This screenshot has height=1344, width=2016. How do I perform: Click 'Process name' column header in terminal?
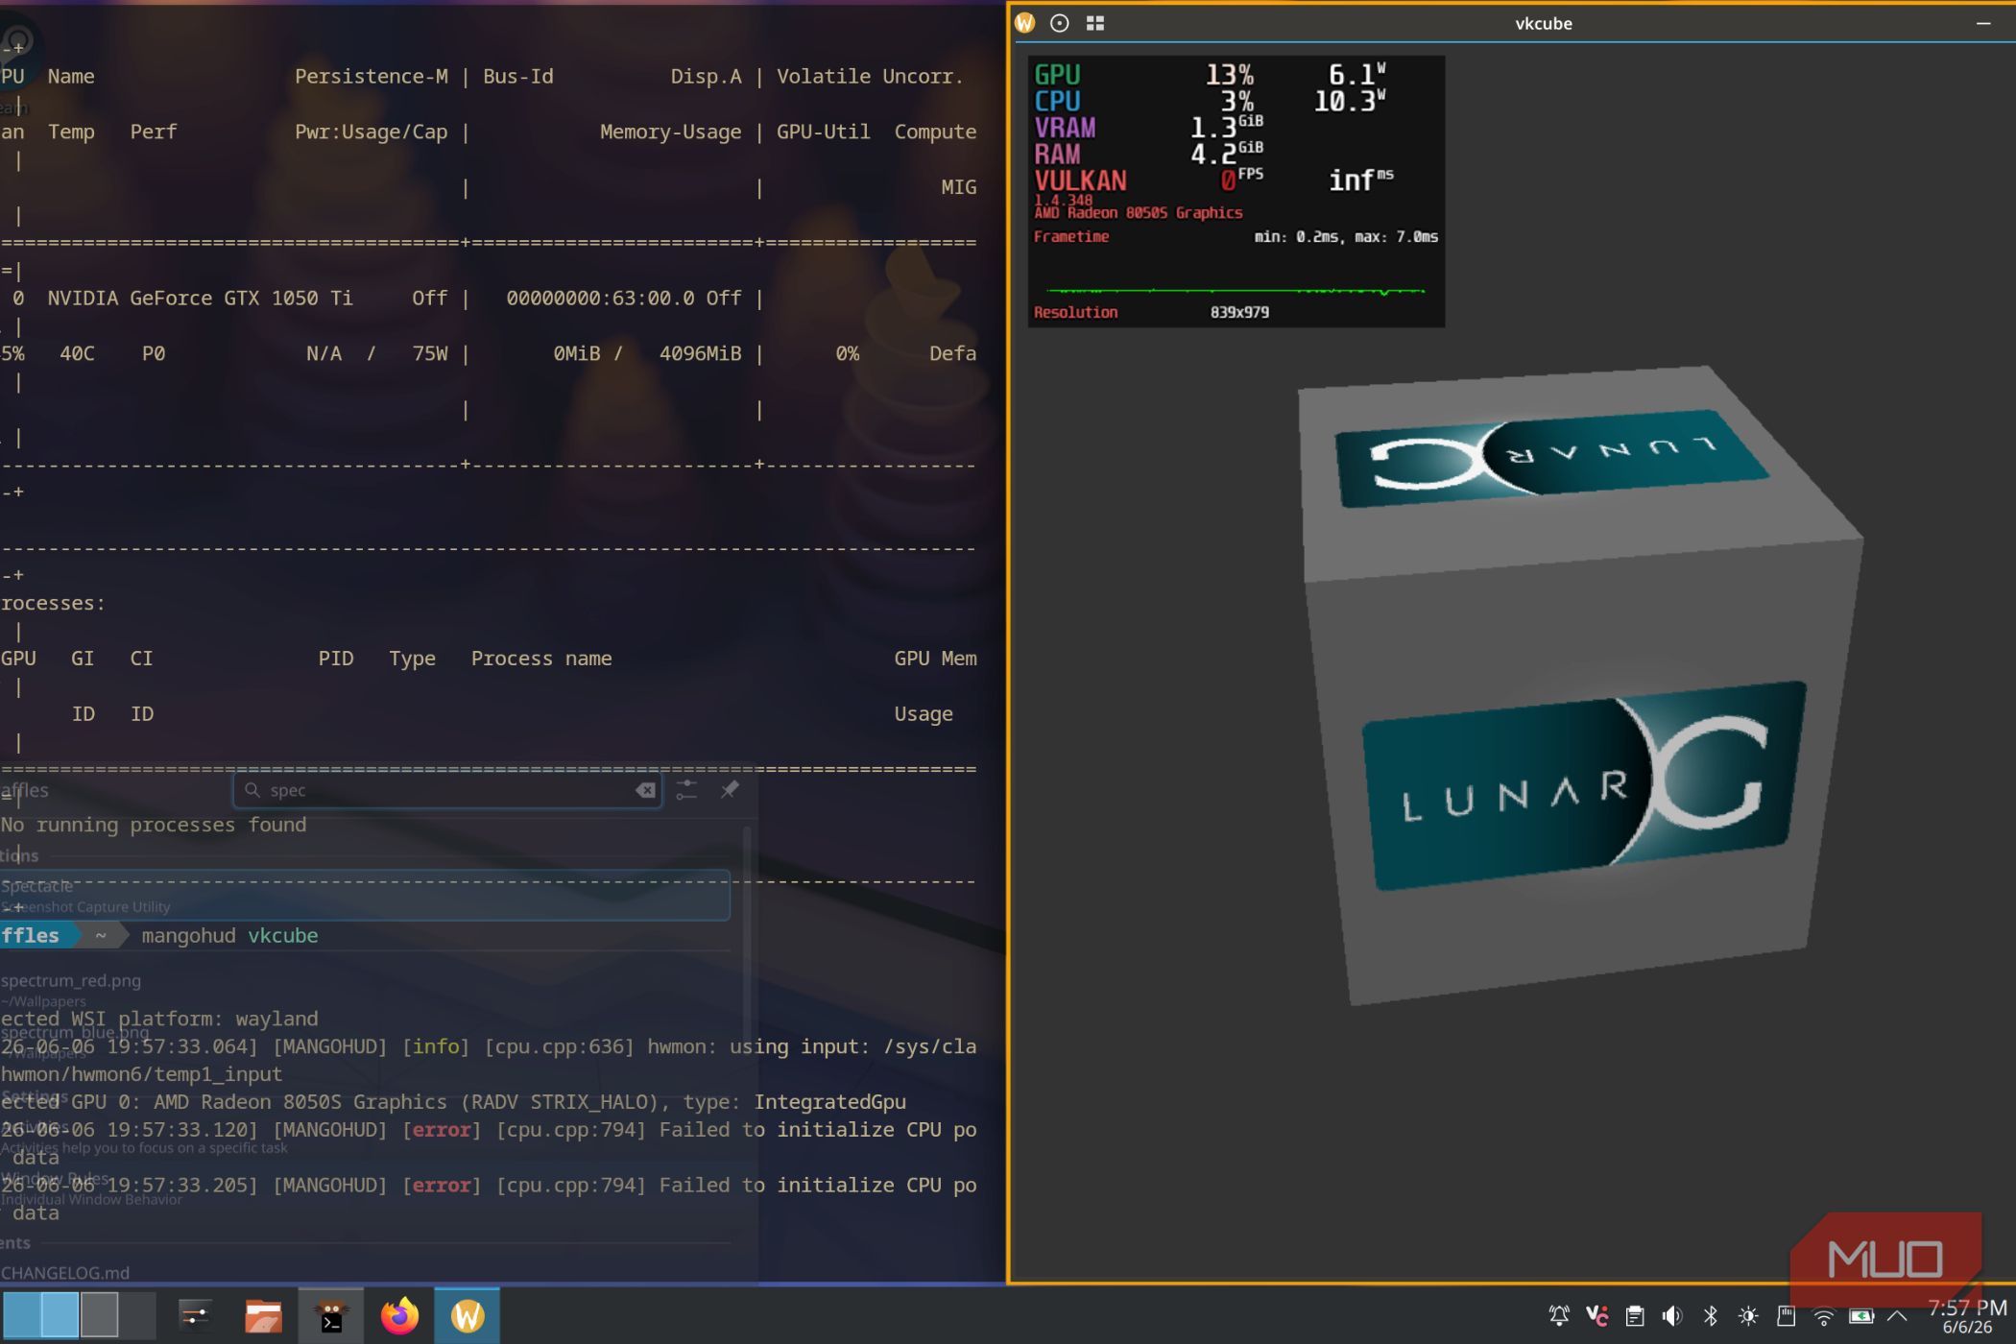tap(541, 659)
